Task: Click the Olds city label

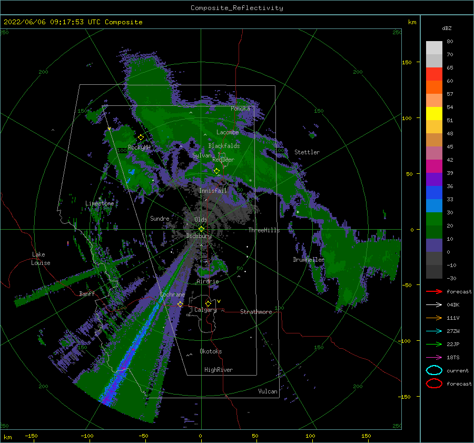Action: tap(201, 220)
